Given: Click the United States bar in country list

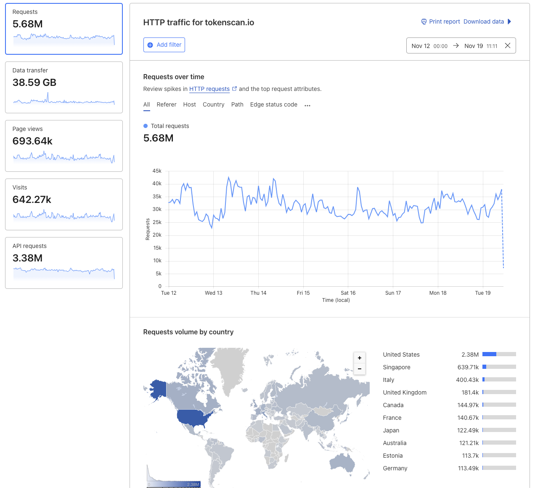Looking at the screenshot, I should click(x=499, y=354).
